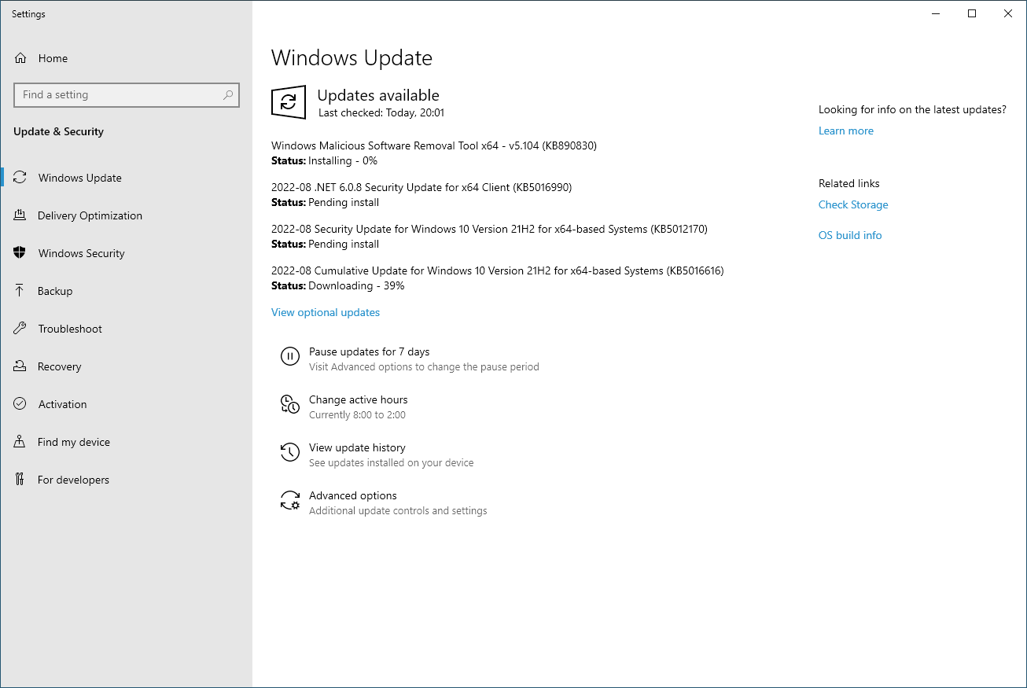This screenshot has height=688, width=1027.
Task: Follow the Learn more link
Action: (x=846, y=131)
